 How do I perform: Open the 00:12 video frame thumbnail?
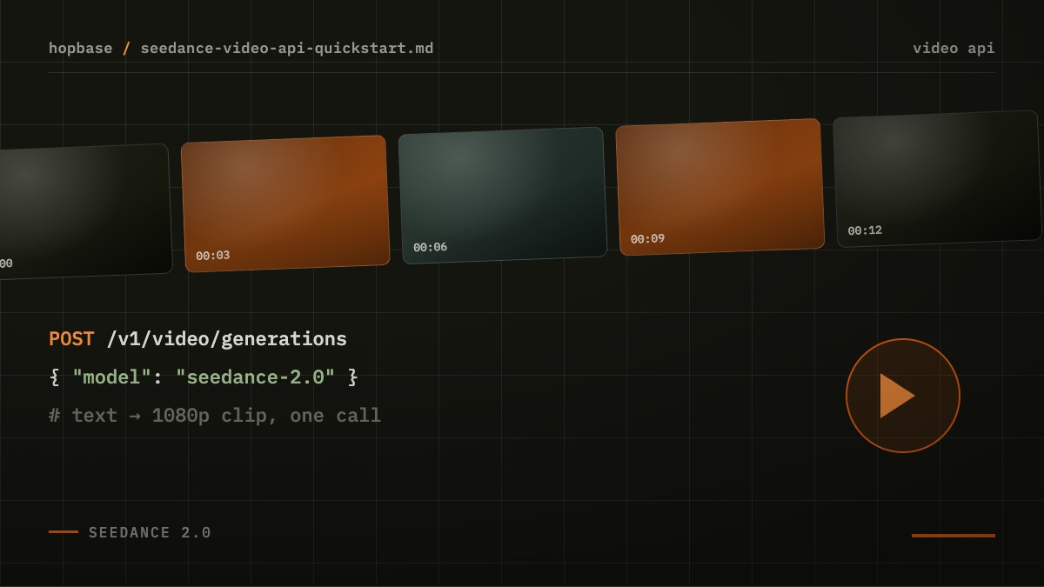[x=937, y=178]
